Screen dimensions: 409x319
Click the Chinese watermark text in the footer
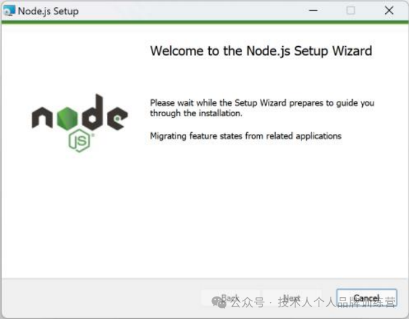click(x=313, y=302)
